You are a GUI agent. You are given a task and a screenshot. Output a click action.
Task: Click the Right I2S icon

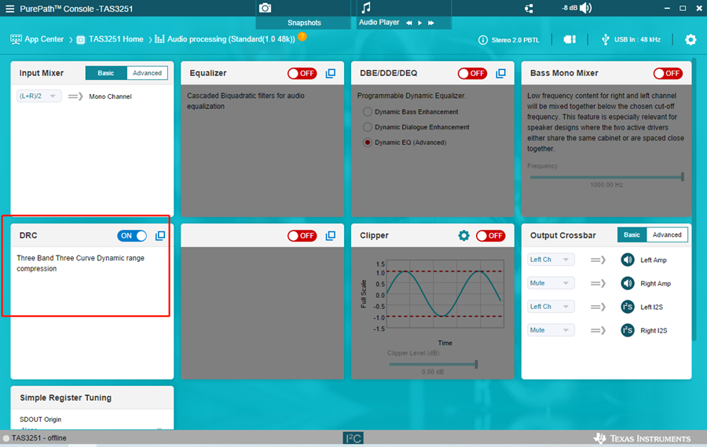point(628,330)
